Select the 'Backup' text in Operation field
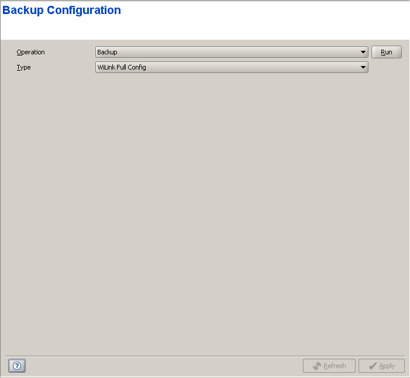Viewport: 410px width, 378px height. click(107, 52)
